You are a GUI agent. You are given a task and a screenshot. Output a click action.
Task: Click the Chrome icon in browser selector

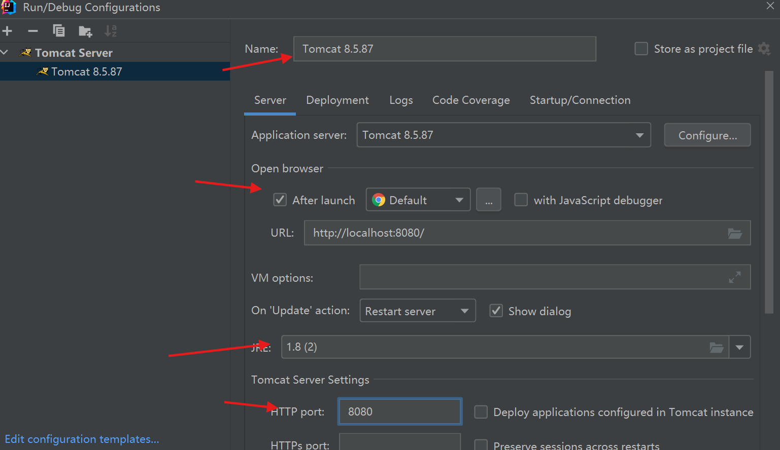(379, 200)
